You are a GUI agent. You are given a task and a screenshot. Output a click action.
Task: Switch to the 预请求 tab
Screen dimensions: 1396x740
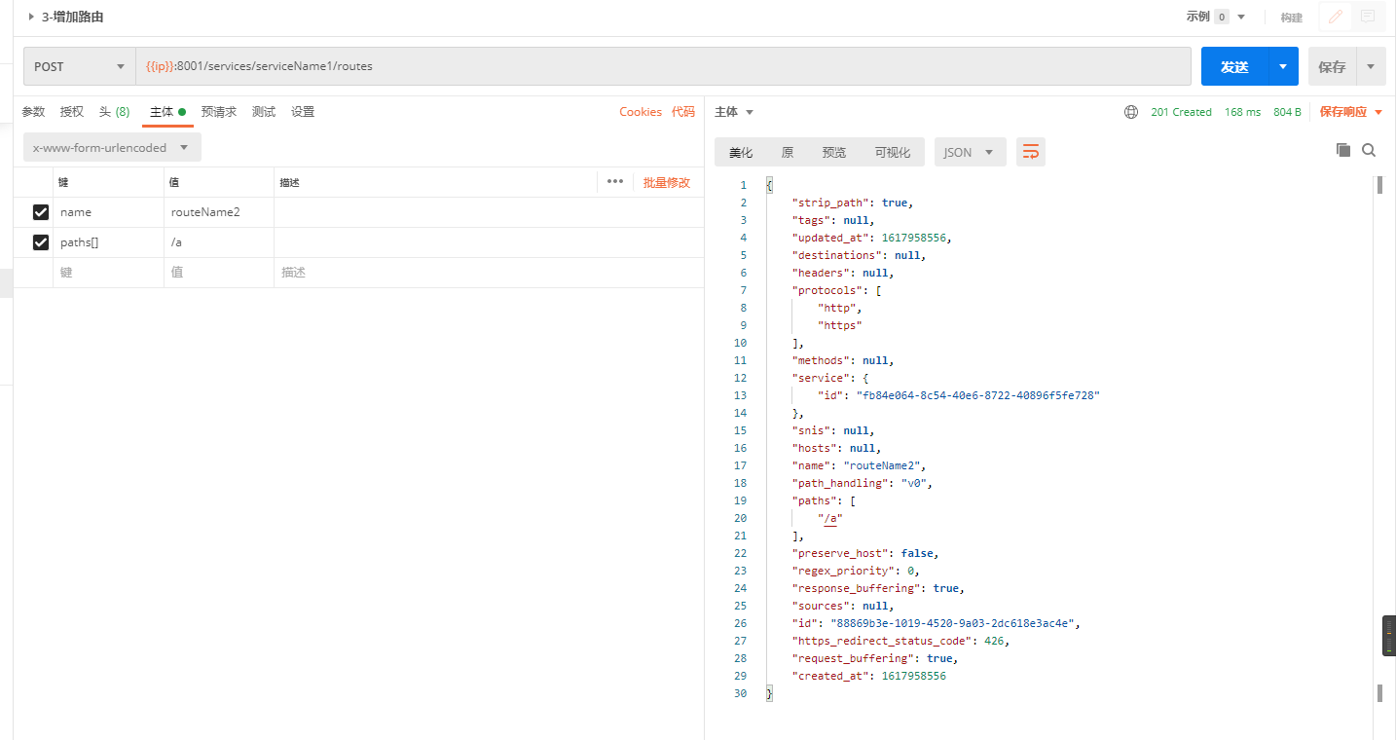click(219, 112)
